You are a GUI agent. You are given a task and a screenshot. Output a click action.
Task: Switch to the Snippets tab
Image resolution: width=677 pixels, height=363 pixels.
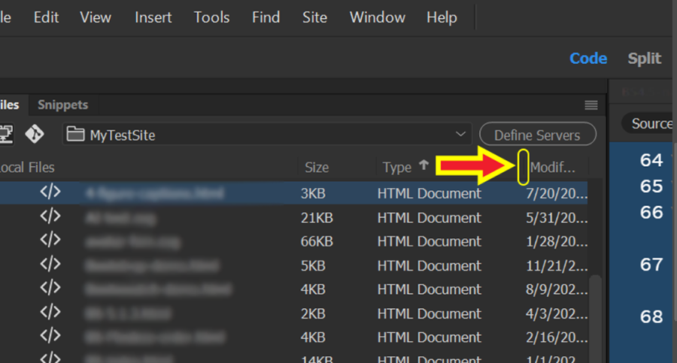click(x=63, y=105)
